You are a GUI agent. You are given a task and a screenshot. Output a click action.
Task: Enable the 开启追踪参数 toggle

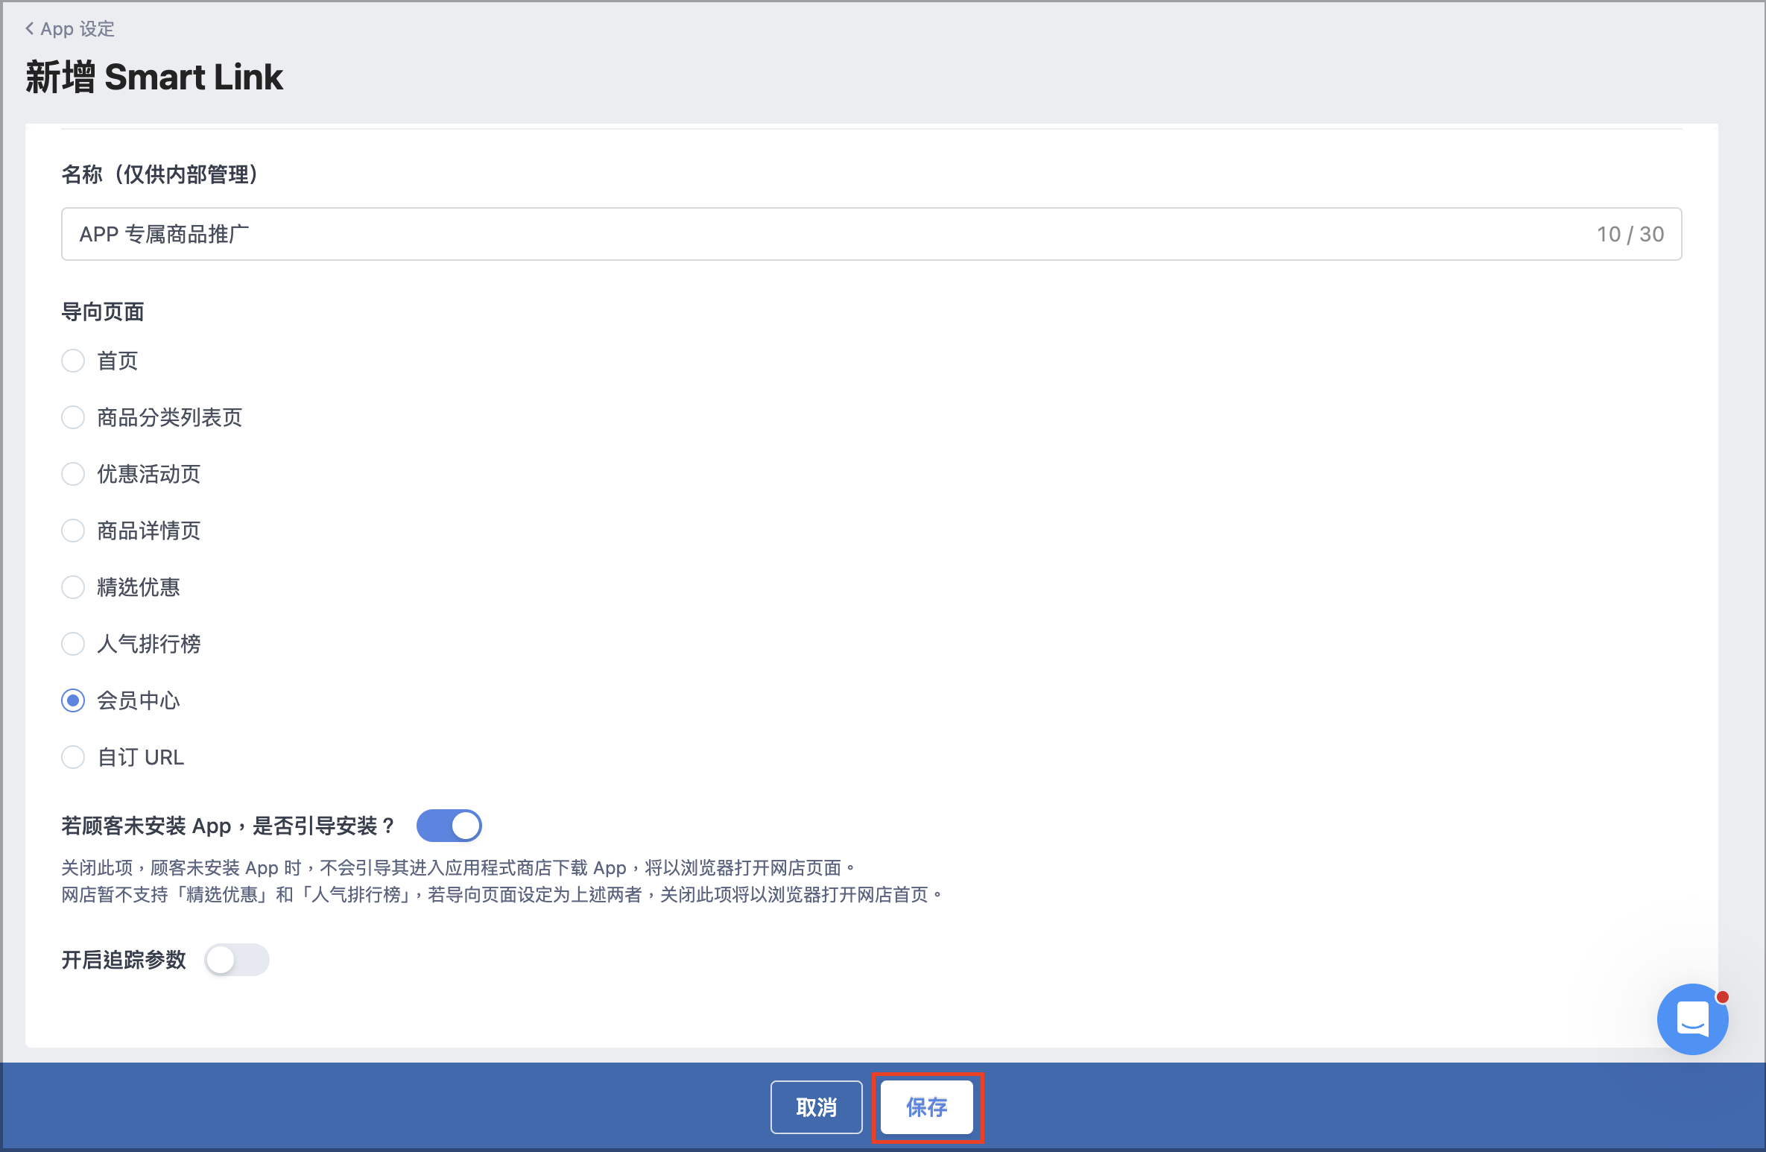point(237,960)
